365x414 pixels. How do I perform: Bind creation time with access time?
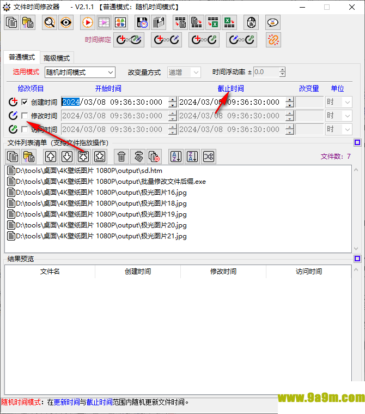[x=204, y=40]
